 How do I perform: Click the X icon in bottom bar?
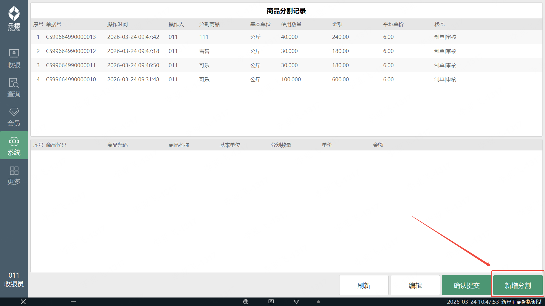[x=23, y=302]
